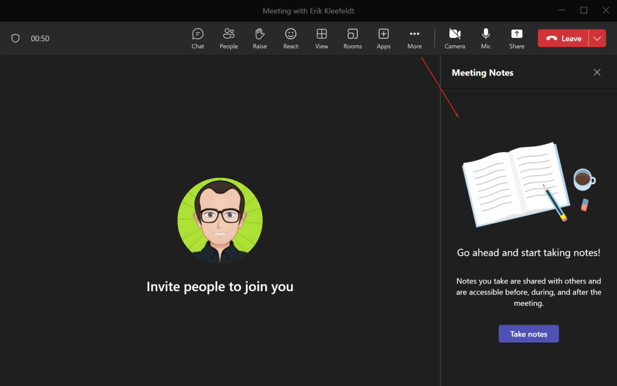617x386 pixels.
Task: Add Apps to the meeting
Action: [383, 38]
